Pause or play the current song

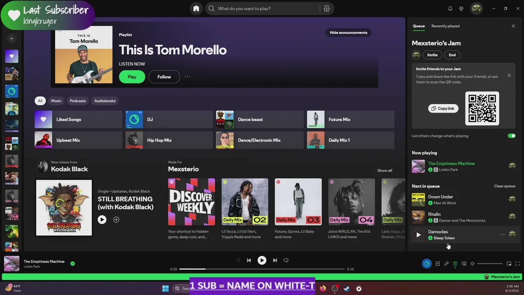pos(262,260)
